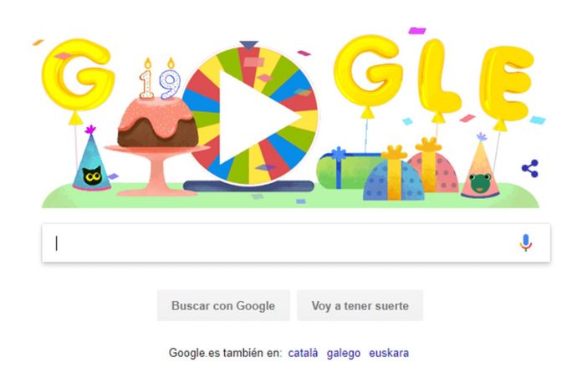The width and height of the screenshot is (582, 388).
Task: Click the first yellow G balloon
Action: click(x=78, y=74)
